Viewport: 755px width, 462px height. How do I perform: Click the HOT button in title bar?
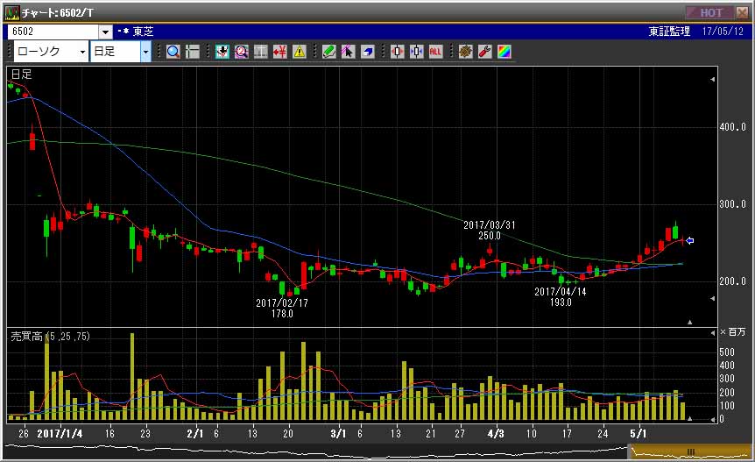pos(709,12)
